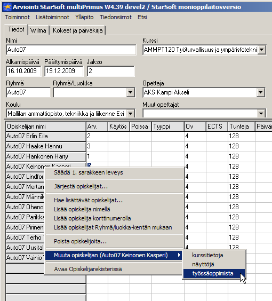Choose Lisää opiskelija korttinumerolla

click(x=114, y=218)
